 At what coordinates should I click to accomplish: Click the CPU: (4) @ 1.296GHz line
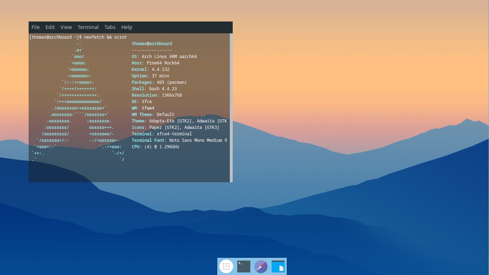(155, 147)
